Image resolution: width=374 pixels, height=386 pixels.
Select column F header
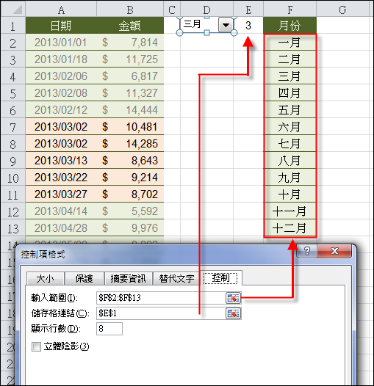click(x=290, y=10)
